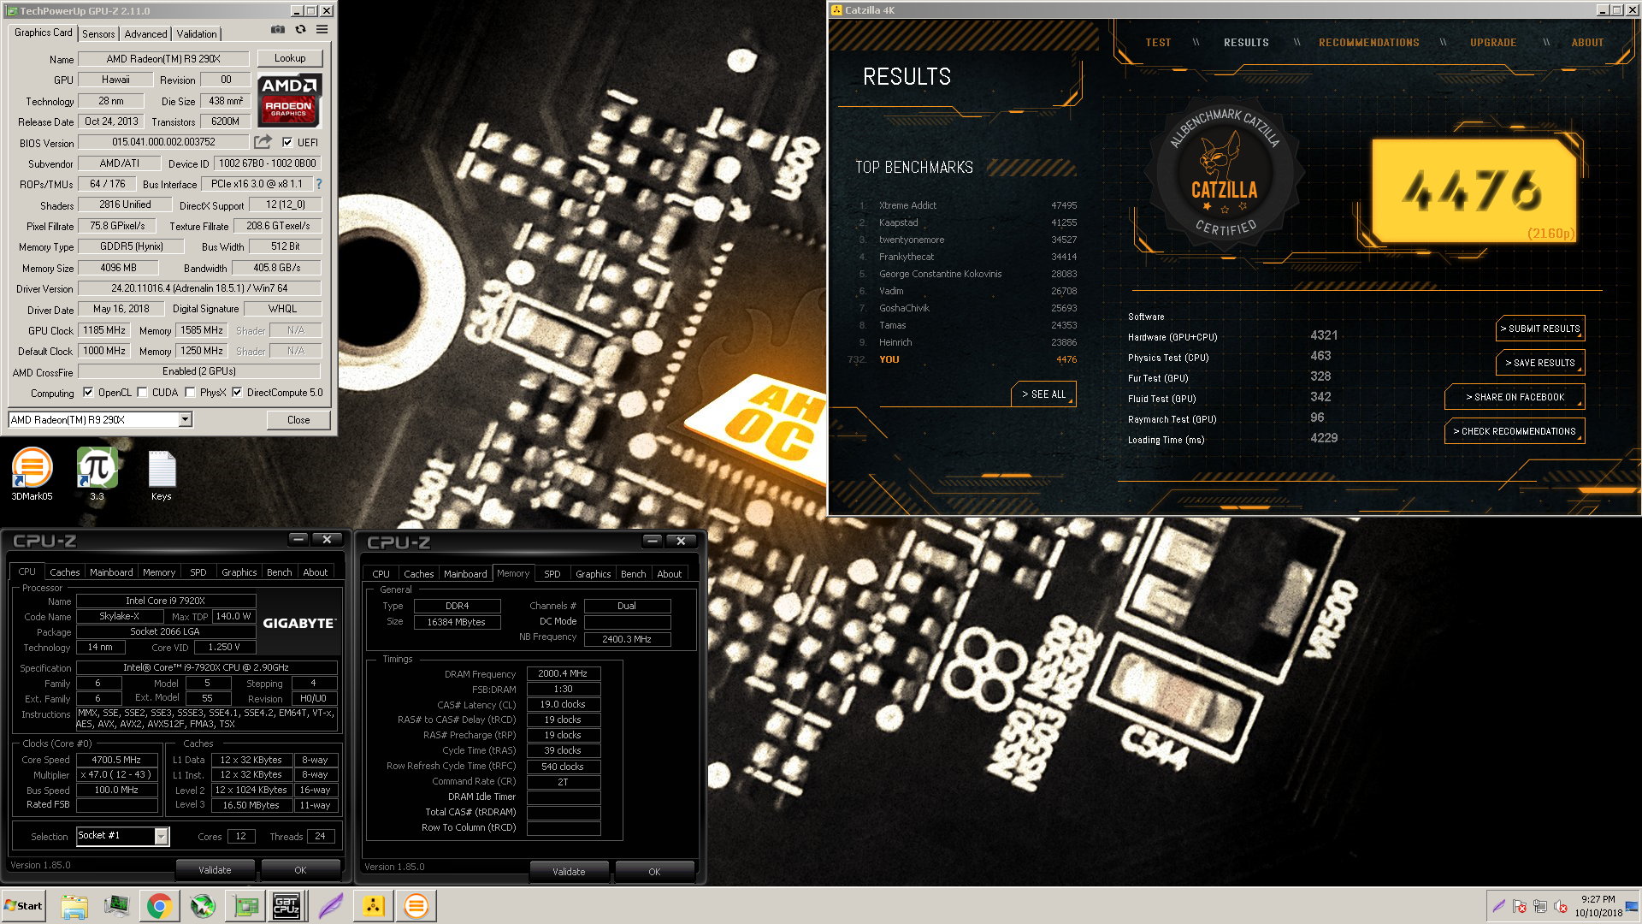Open RECOMMENDATIONS section in Catzilla
1642x924 pixels.
pos(1368,43)
